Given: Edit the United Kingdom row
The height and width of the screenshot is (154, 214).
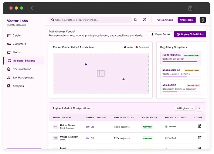Looking at the screenshot, I should (200, 137).
